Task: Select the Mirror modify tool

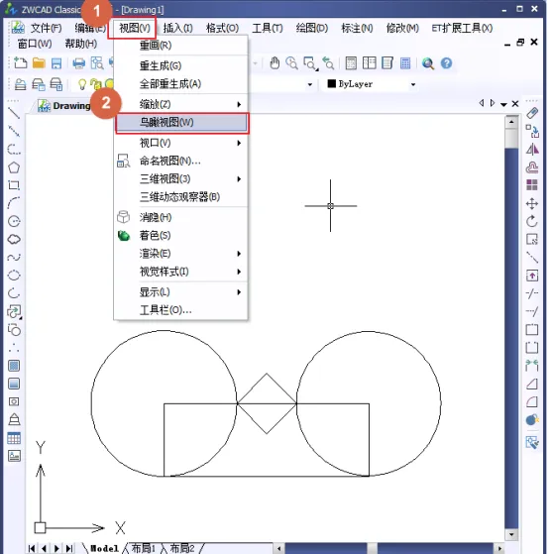Action: pos(532,150)
